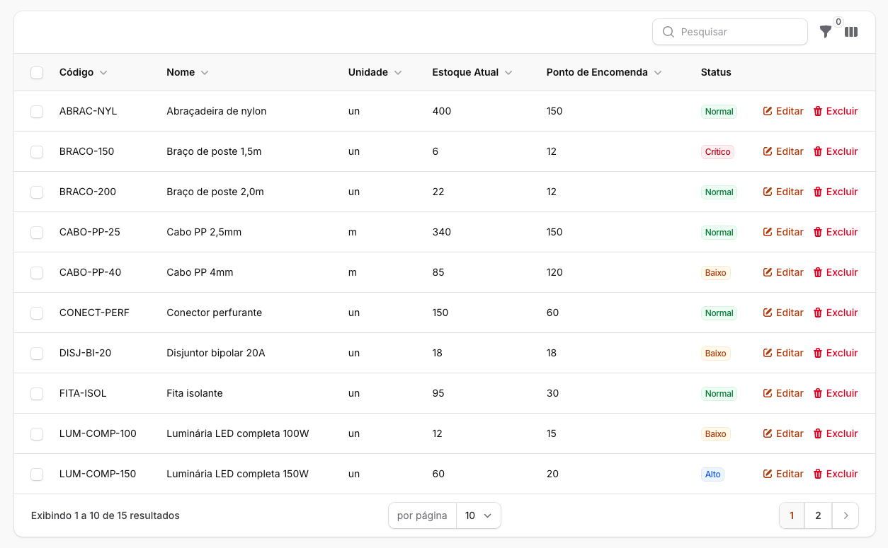The width and height of the screenshot is (888, 548).
Task: Delete the LUM-COMP-150 row
Action: pyautogui.click(x=836, y=474)
